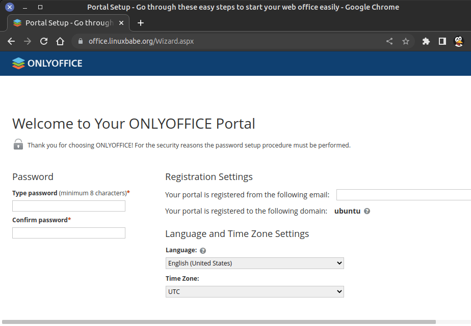Click the registration email input field
The image size is (471, 326).
[403, 195]
